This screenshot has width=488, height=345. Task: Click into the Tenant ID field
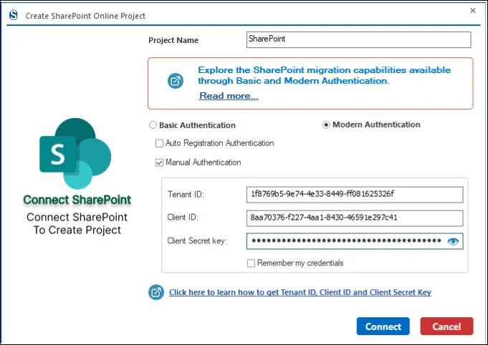point(355,195)
